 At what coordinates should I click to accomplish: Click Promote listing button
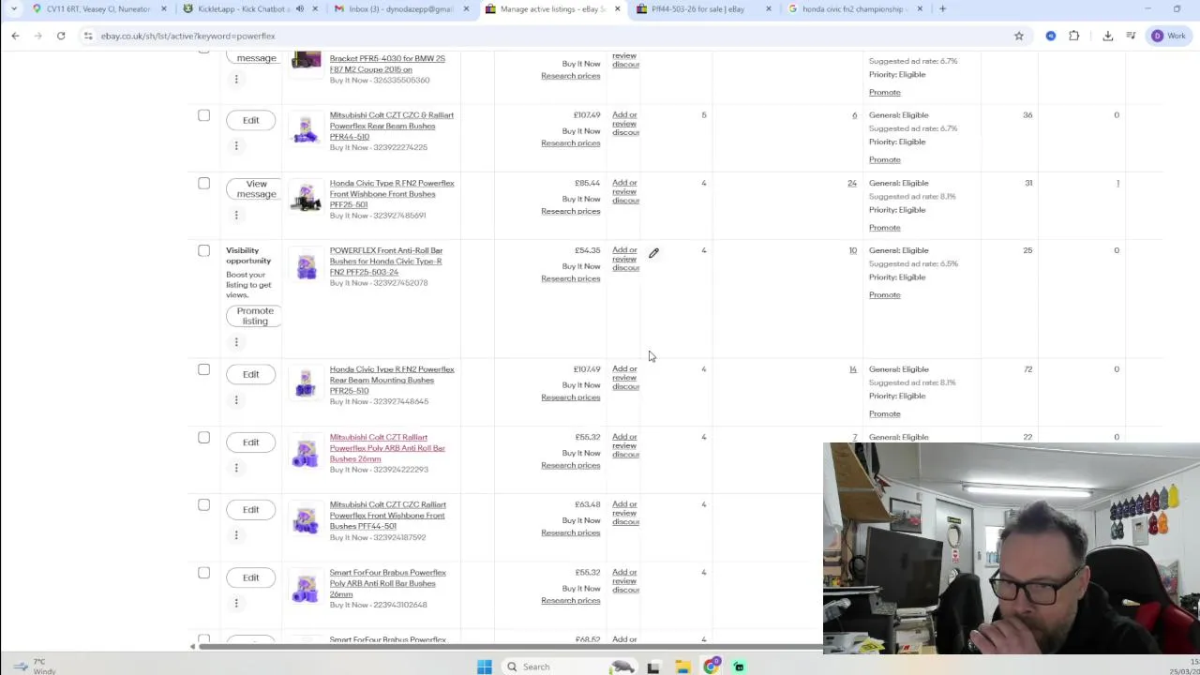(253, 316)
